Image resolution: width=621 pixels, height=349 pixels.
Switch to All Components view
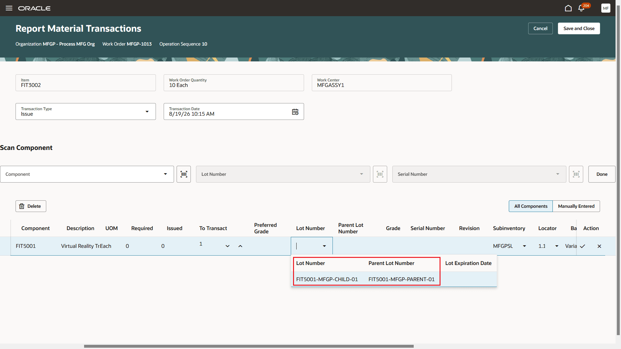pos(531,206)
